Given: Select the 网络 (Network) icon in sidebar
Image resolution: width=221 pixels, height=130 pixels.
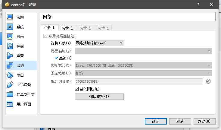Looking at the screenshot, I should [x=10, y=65].
